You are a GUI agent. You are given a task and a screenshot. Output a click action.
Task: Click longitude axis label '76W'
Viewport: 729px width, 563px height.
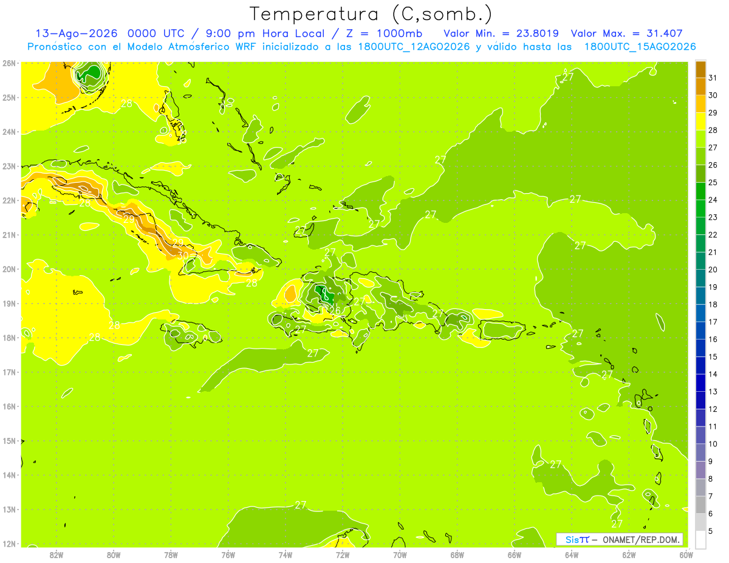[x=228, y=554]
